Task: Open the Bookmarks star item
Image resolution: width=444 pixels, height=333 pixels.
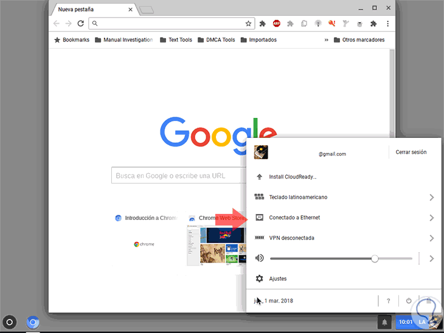Action: [72, 40]
